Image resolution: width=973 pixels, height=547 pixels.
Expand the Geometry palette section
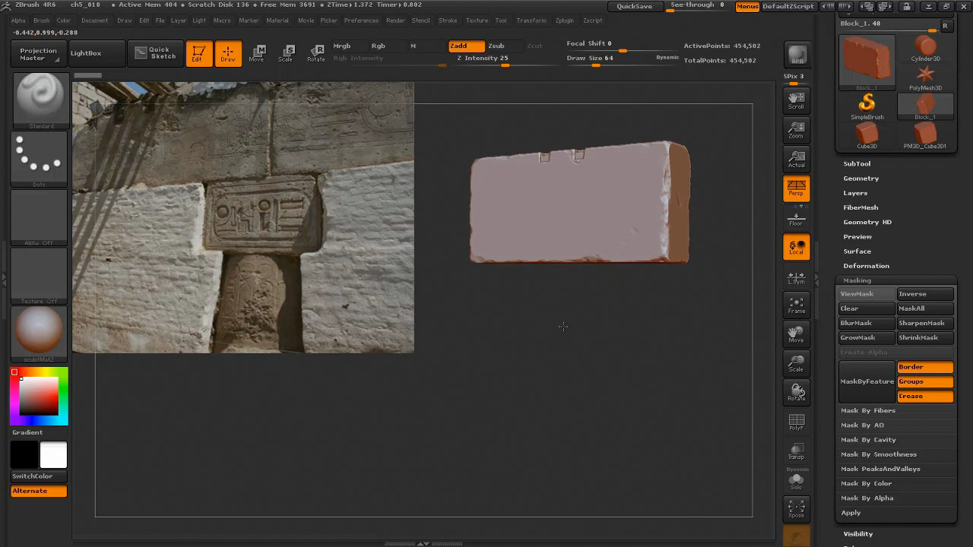click(x=860, y=179)
